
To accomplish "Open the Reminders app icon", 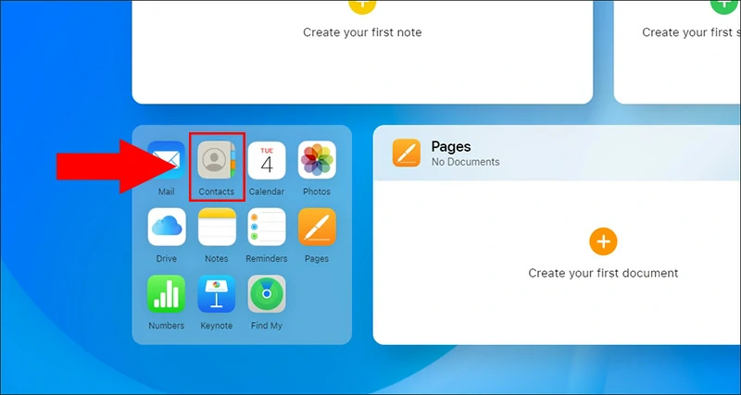I will (x=267, y=227).
